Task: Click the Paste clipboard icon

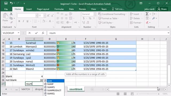Action: click(x=5, y=16)
